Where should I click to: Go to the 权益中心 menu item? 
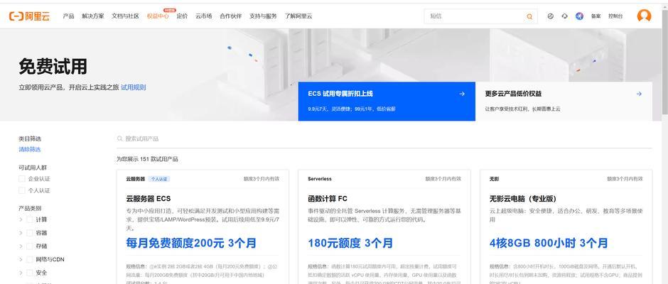(x=158, y=16)
